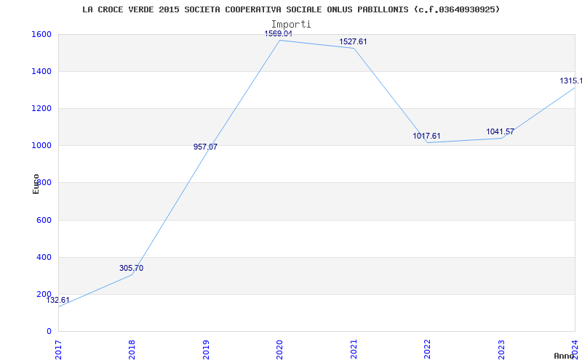Select the x-axis year label 2022
582x363 pixels.
tap(428, 349)
